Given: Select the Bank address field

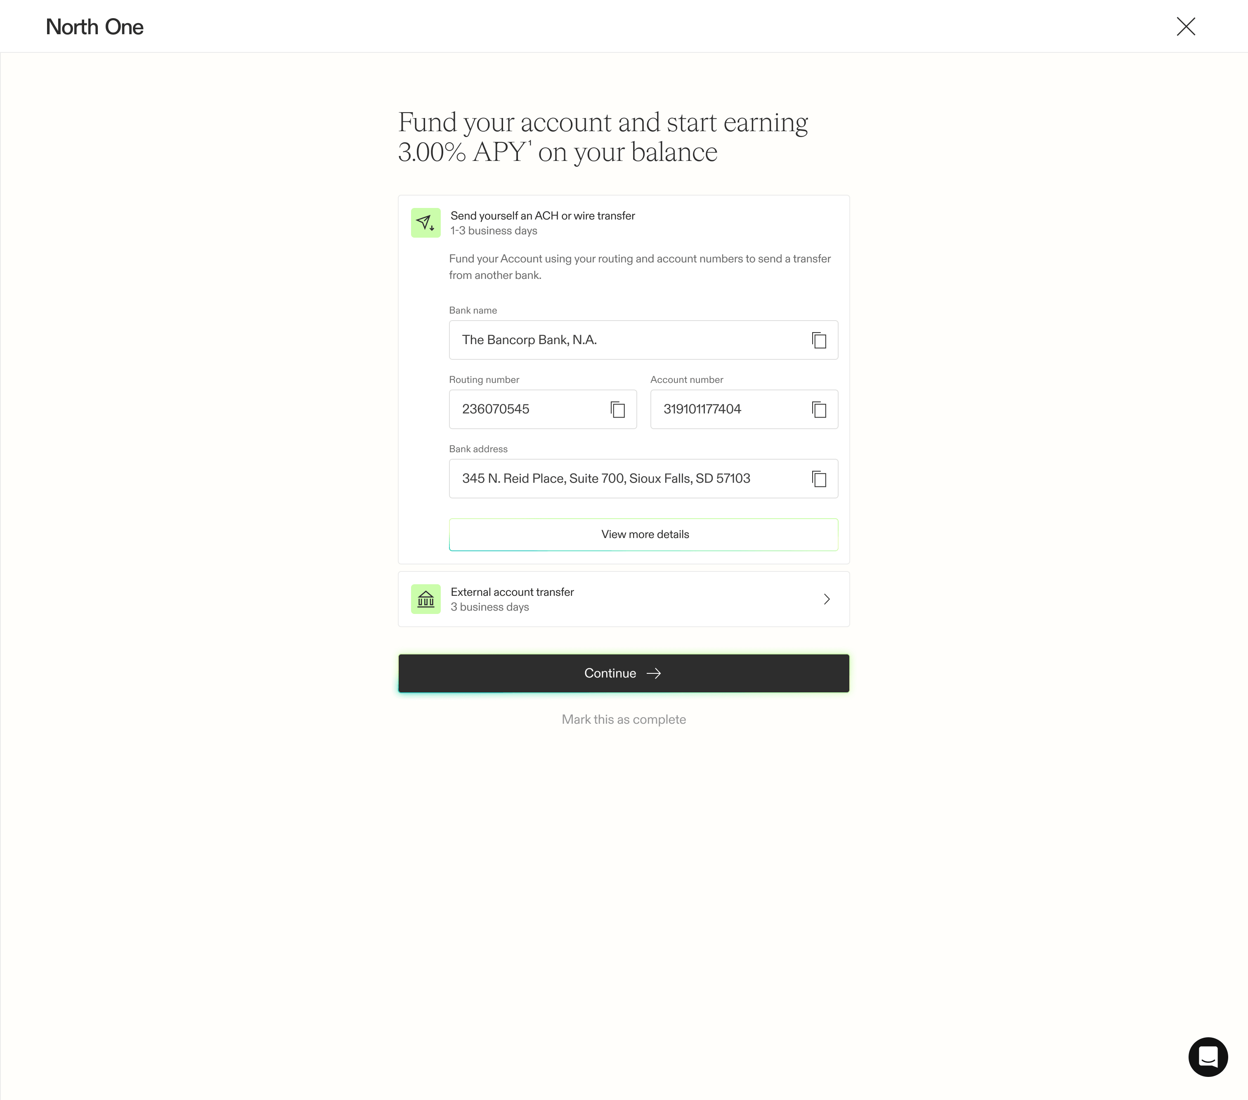Looking at the screenshot, I should pyautogui.click(x=643, y=479).
